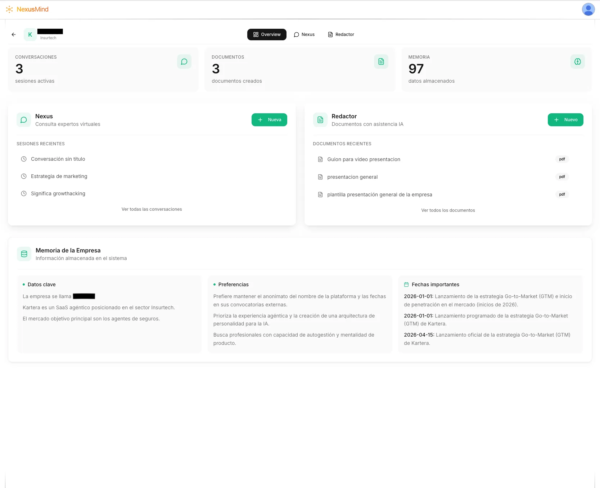Click the chat bubble icon in Conversaciones card
The image size is (600, 488).
pyautogui.click(x=184, y=61)
